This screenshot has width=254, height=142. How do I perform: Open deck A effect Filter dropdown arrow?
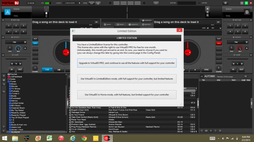(25, 42)
